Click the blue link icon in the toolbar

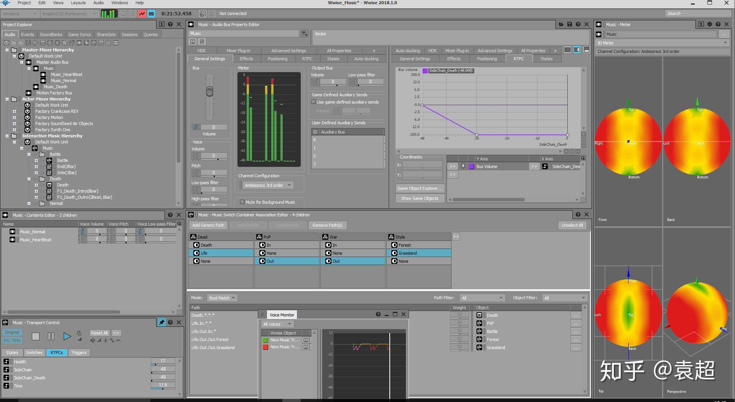(152, 13)
